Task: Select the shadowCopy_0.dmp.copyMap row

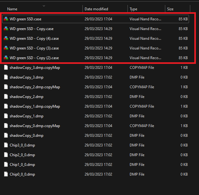Action: (x=96, y=126)
